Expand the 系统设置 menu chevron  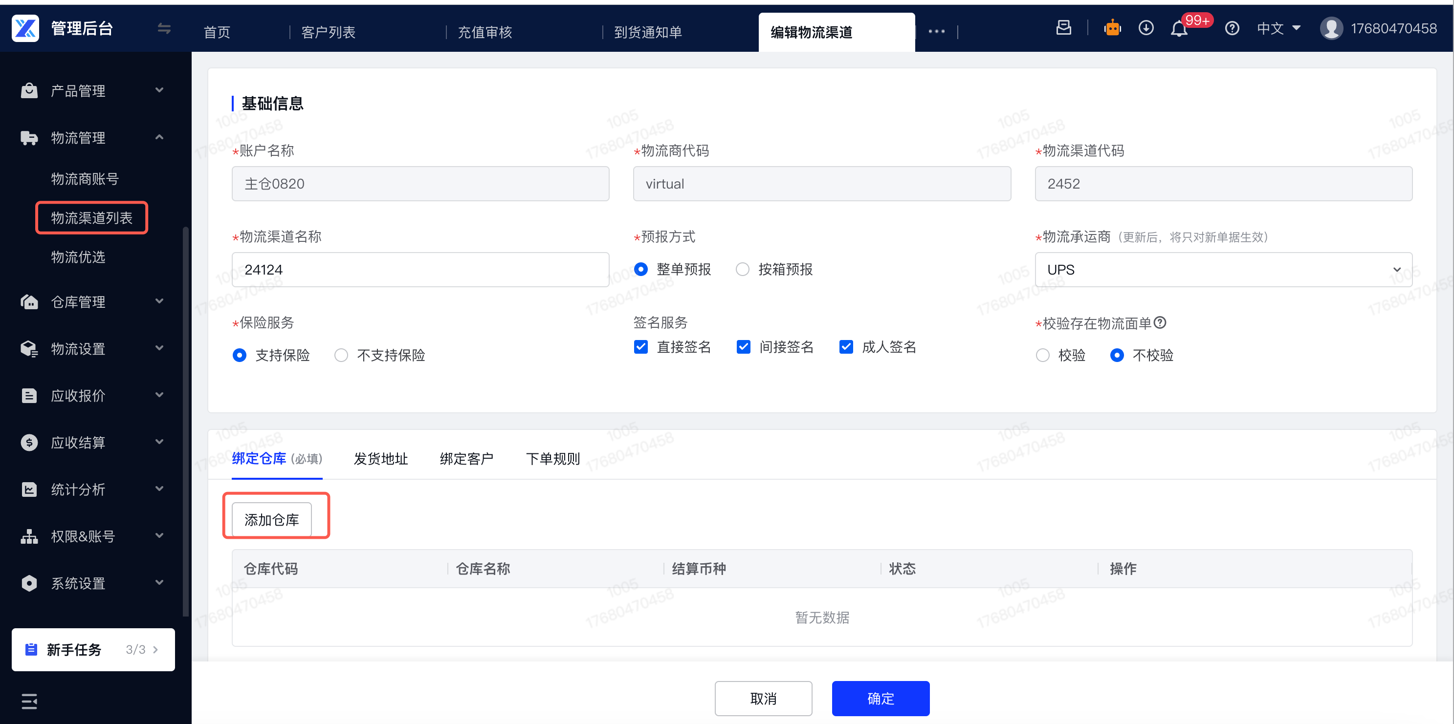pyautogui.click(x=160, y=582)
